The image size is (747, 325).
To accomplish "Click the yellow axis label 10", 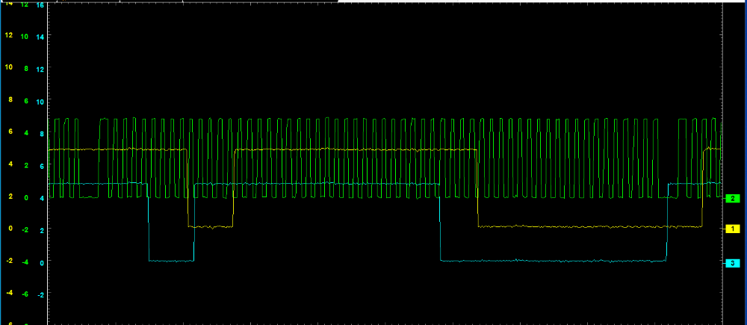I will 9,67.
